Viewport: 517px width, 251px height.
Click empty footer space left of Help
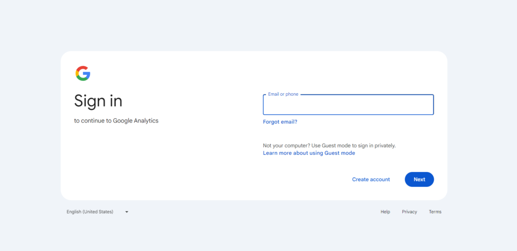click(252, 212)
